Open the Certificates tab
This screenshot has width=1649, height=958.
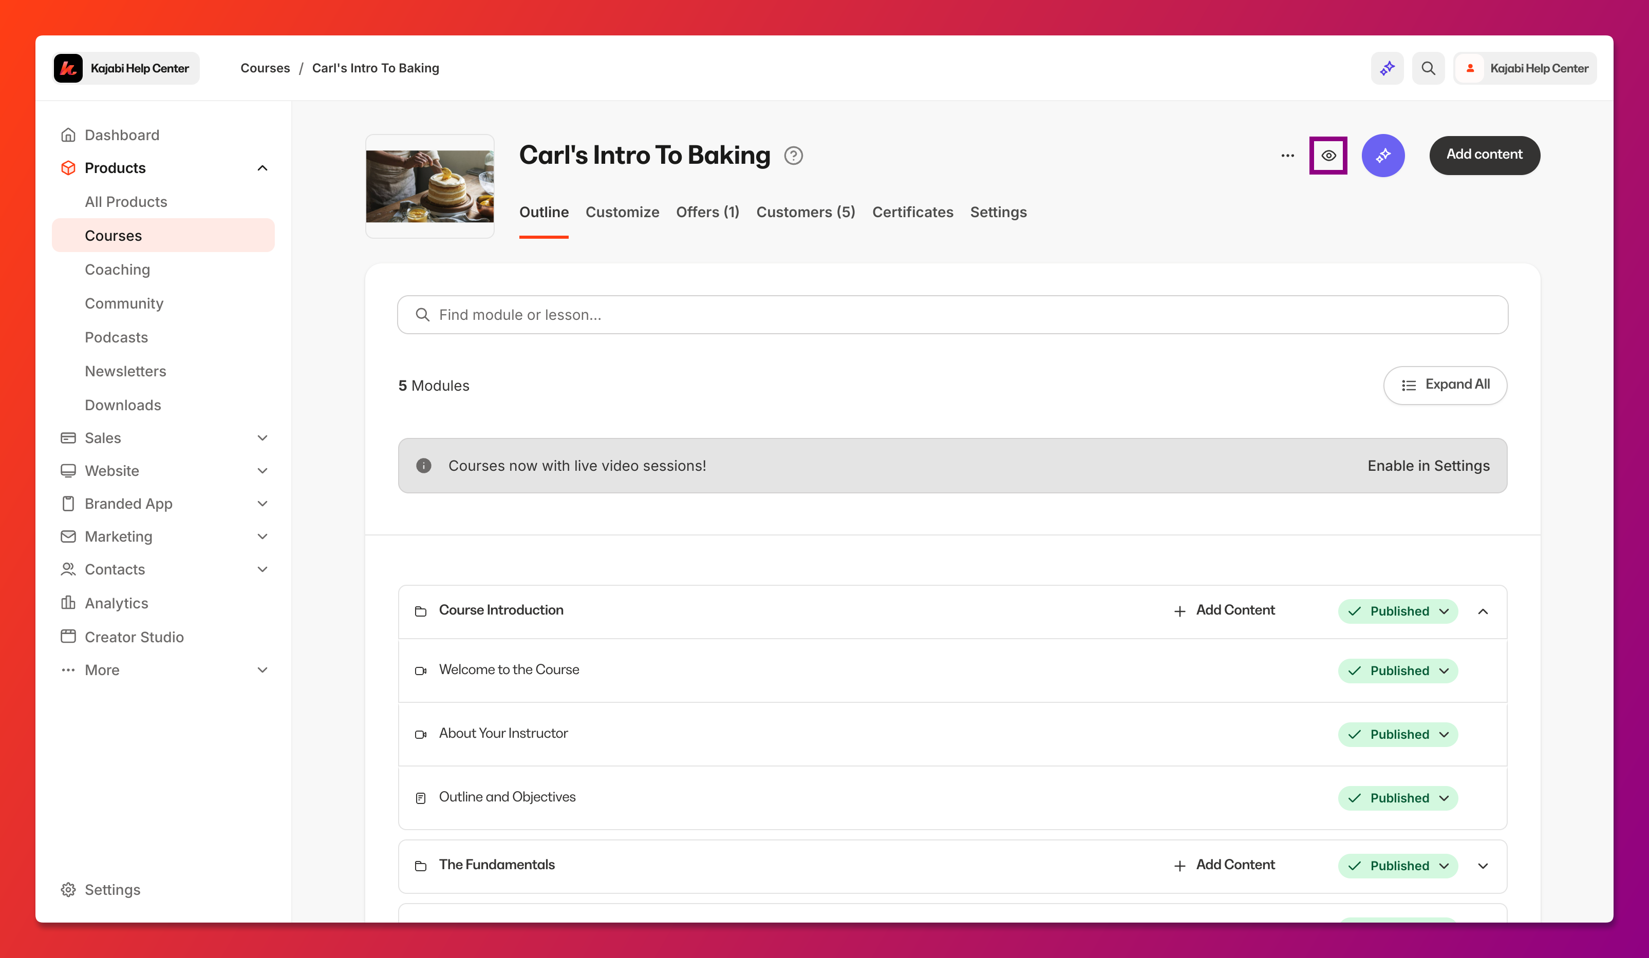912,212
